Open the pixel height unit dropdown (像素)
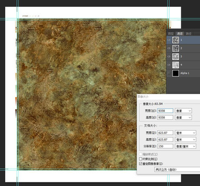 (183, 117)
